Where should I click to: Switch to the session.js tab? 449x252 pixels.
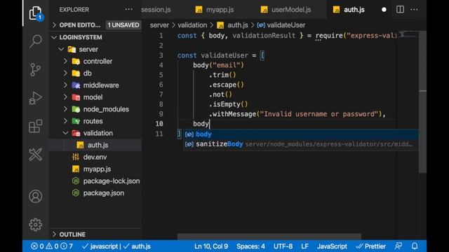pyautogui.click(x=156, y=10)
